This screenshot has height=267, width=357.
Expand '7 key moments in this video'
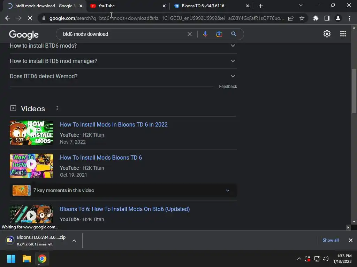[123, 191]
